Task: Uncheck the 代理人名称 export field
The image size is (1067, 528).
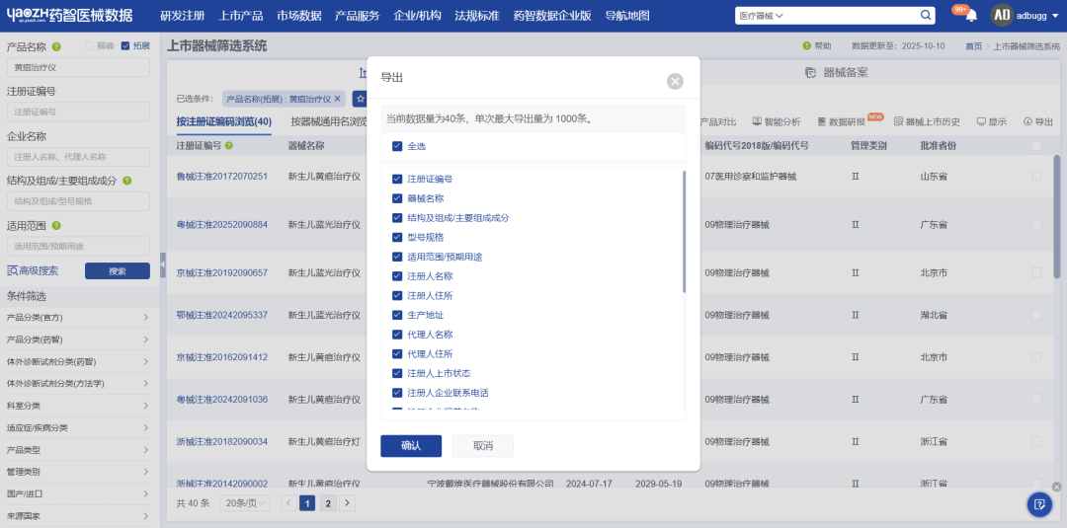Action: tap(397, 335)
